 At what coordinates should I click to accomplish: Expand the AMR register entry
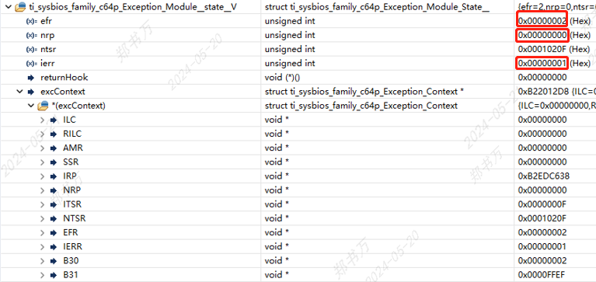(x=43, y=148)
